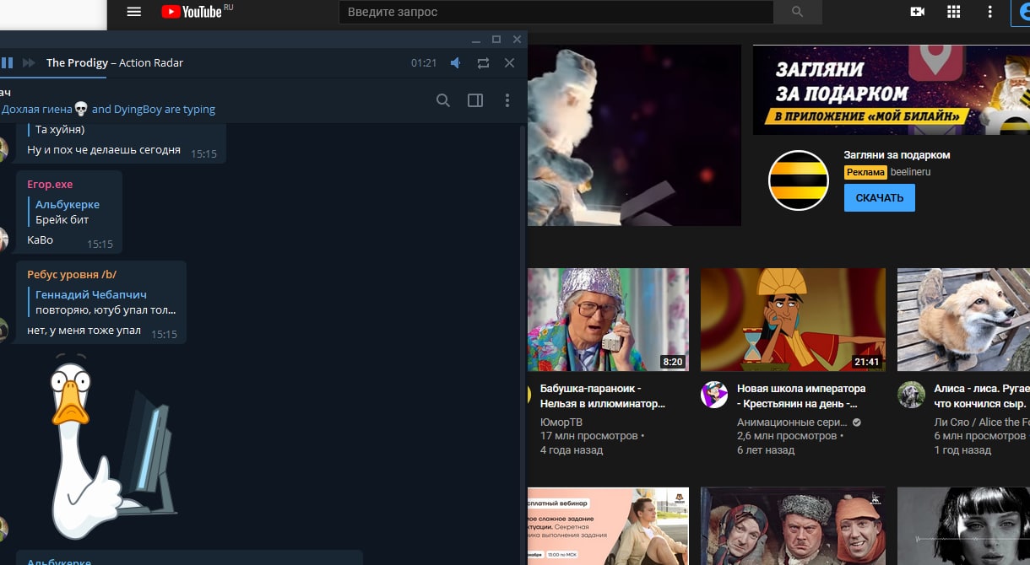The height and width of the screenshot is (565, 1030).
Task: Select message нет, у меня тоже упал
Action: pos(84,330)
